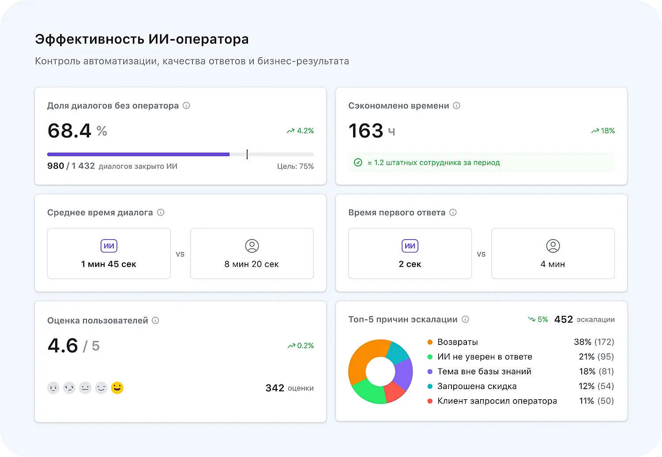Click the orange Возвраты legend dot
662x457 pixels.
point(430,342)
